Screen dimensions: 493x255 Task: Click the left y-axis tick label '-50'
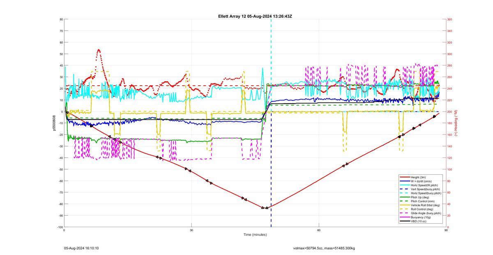click(x=61, y=169)
